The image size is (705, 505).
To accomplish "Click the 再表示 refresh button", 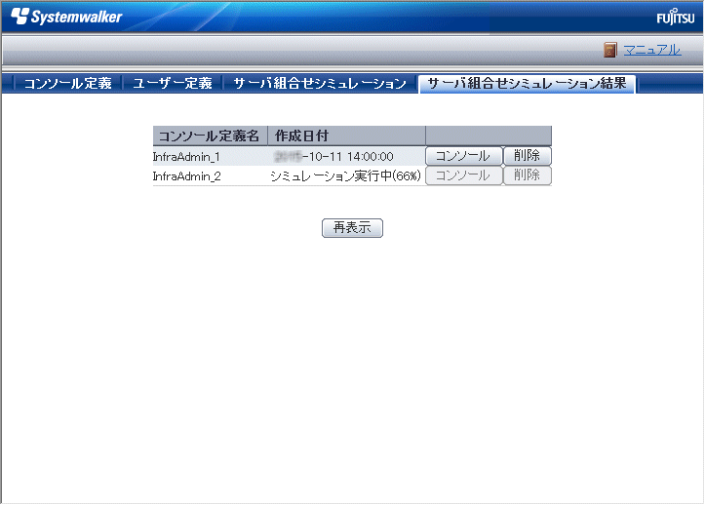I will (x=352, y=228).
